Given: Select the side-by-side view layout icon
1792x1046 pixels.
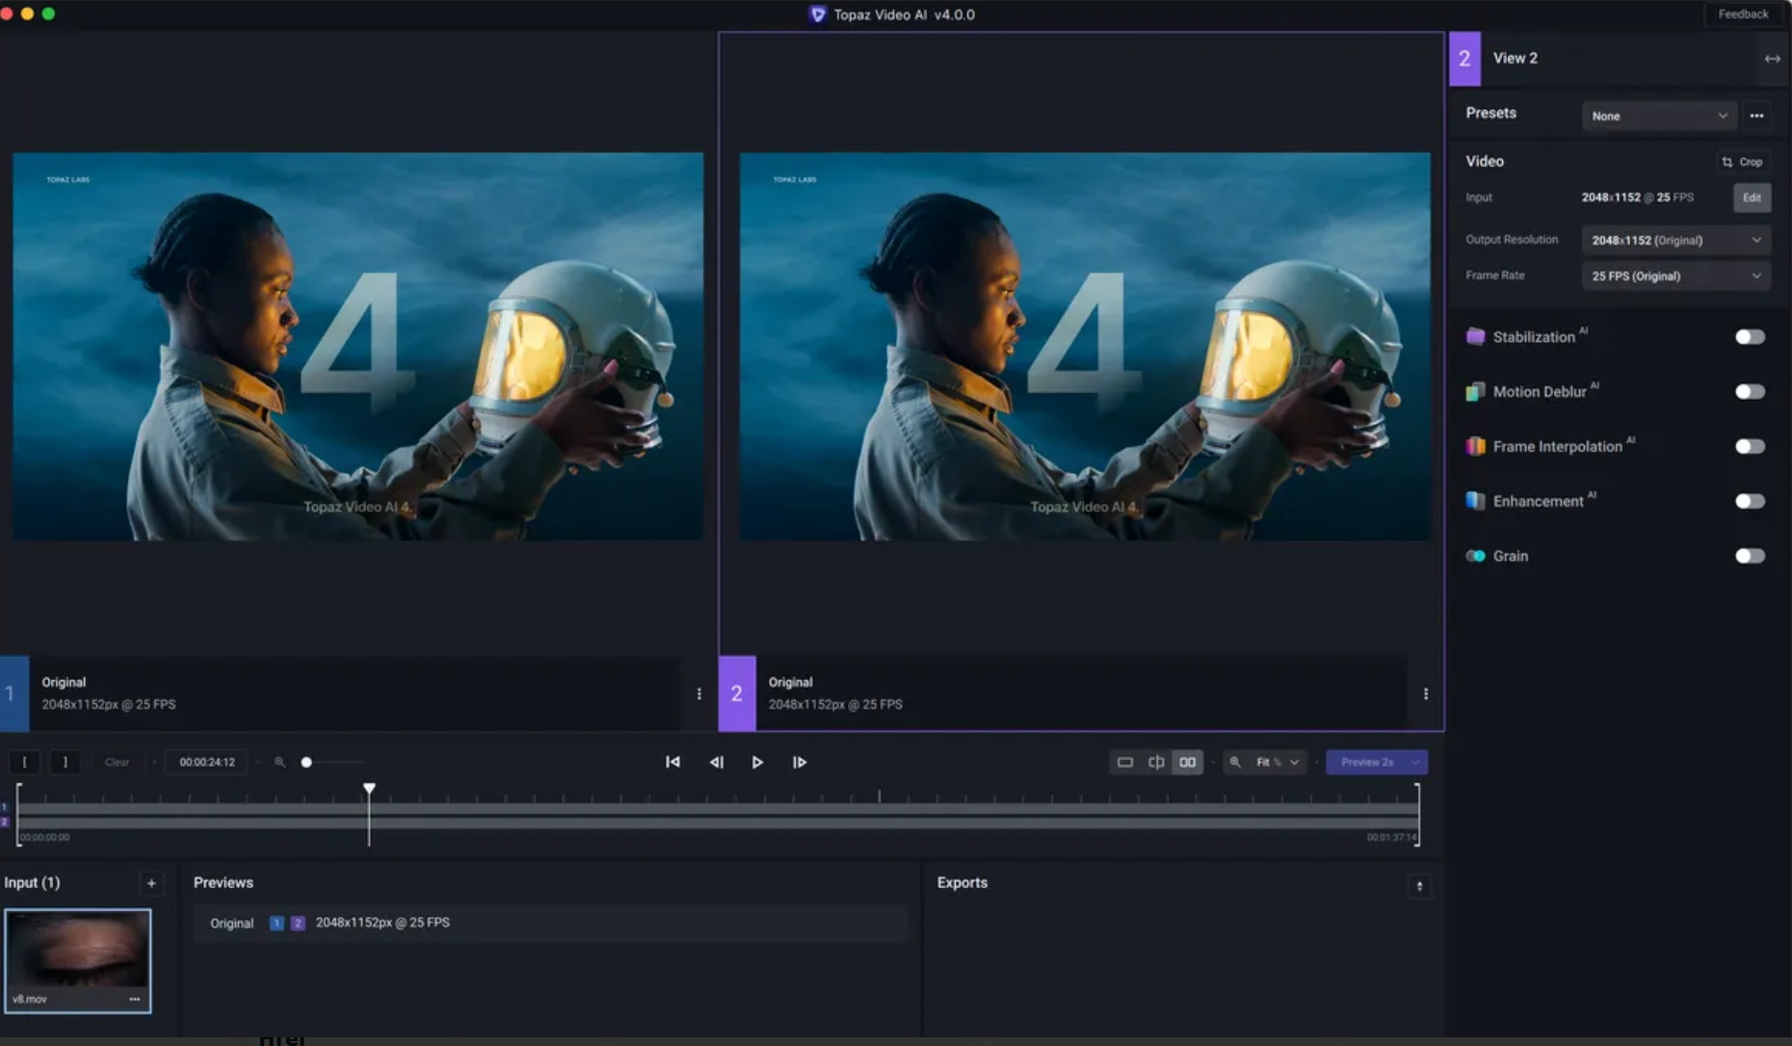Looking at the screenshot, I should point(1187,762).
